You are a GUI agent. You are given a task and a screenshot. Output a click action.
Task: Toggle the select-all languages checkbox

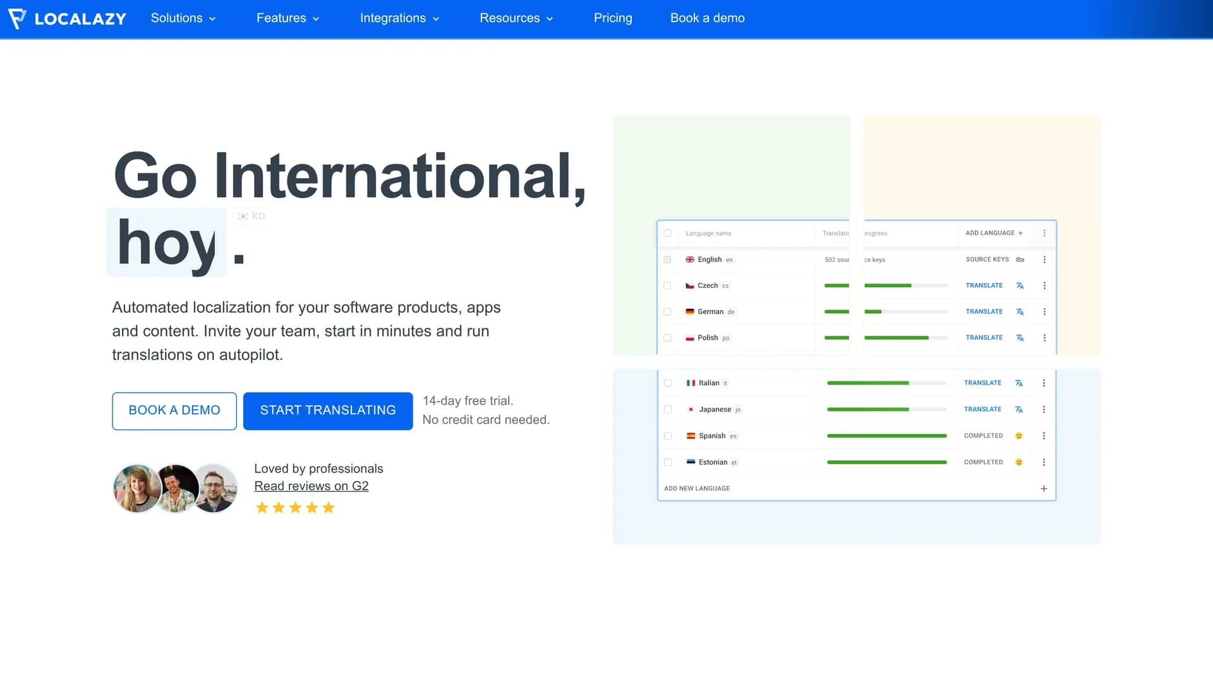[667, 233]
